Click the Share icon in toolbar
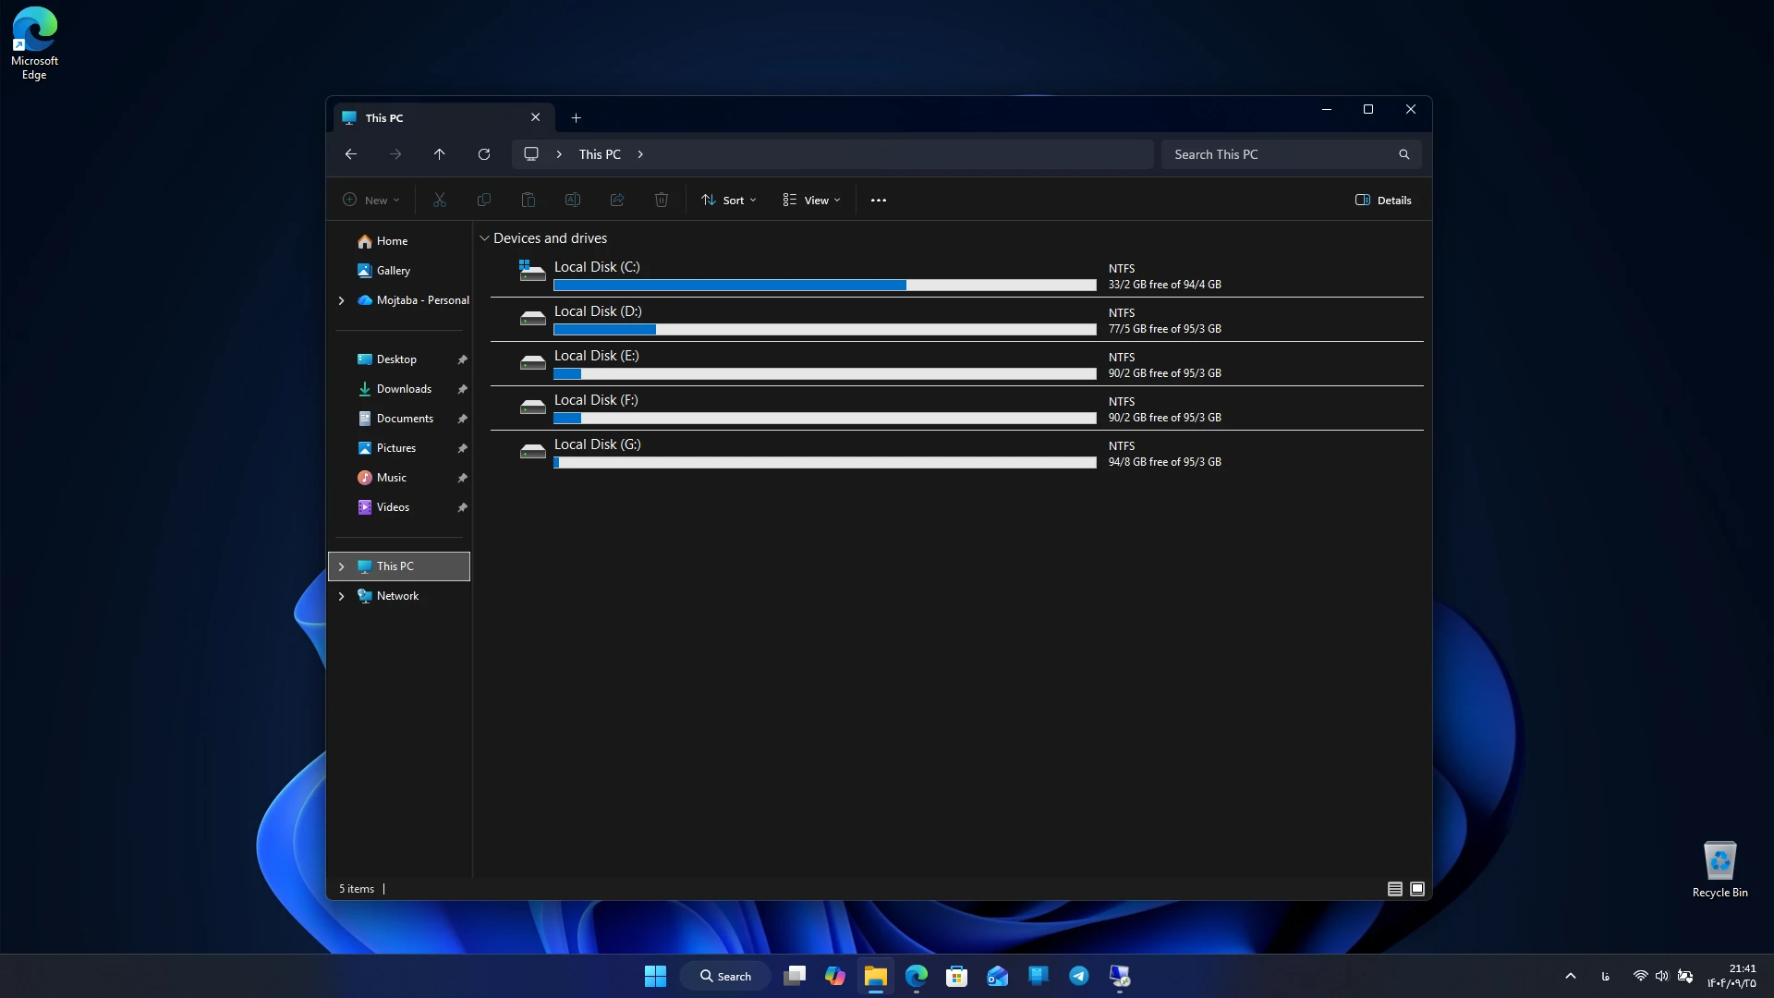This screenshot has width=1774, height=998. (617, 200)
